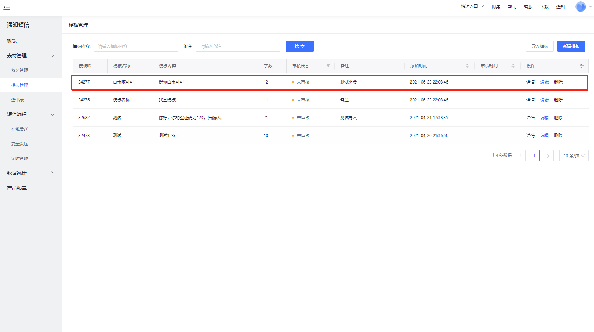Open the user avatar in the header

pyautogui.click(x=581, y=7)
